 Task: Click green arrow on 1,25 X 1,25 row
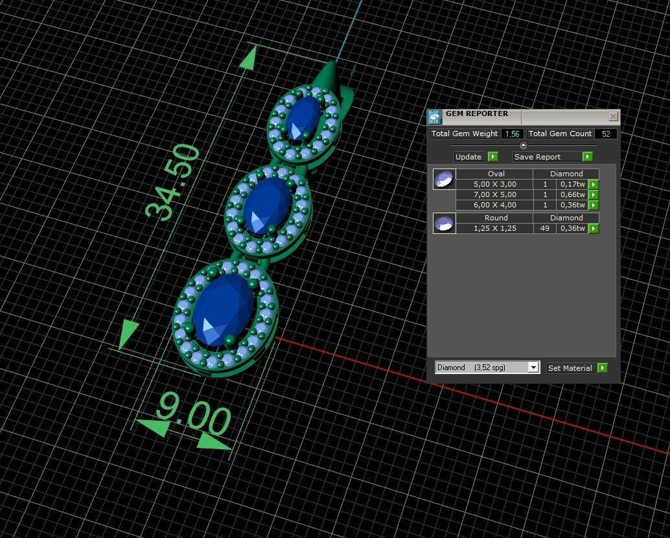coord(594,229)
